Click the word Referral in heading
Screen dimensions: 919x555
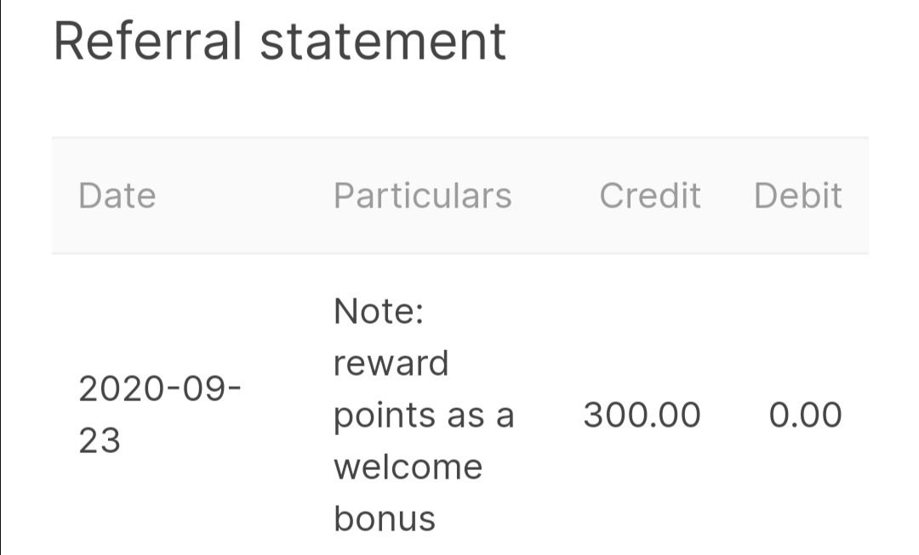pos(149,41)
